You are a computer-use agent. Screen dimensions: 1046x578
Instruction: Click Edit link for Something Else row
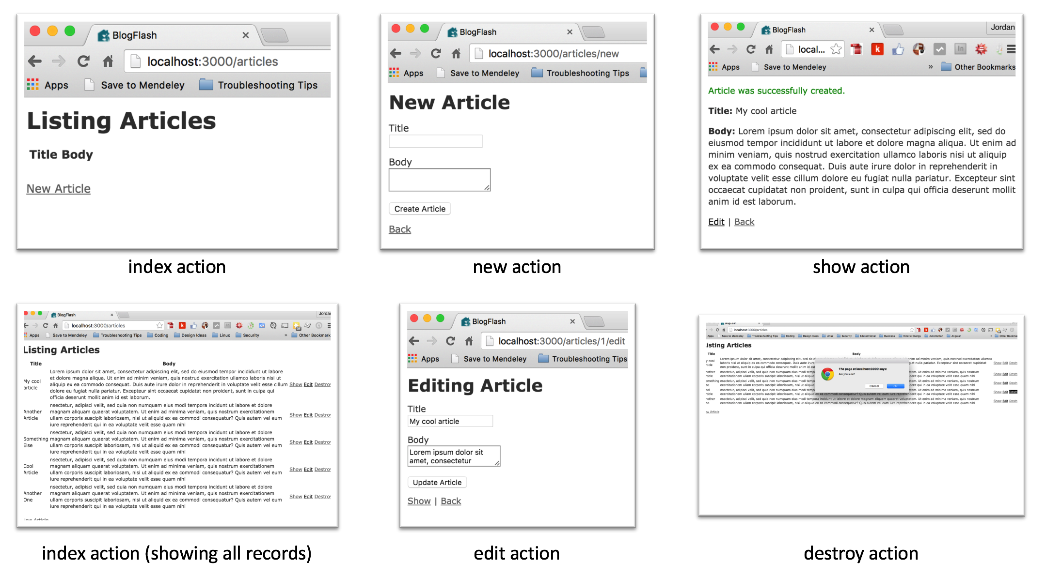pos(308,442)
